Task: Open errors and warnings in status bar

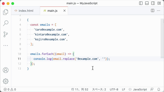Action: point(10,89)
